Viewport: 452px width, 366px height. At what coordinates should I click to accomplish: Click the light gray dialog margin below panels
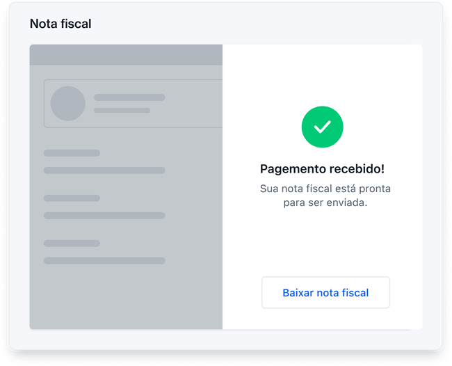coord(226,339)
